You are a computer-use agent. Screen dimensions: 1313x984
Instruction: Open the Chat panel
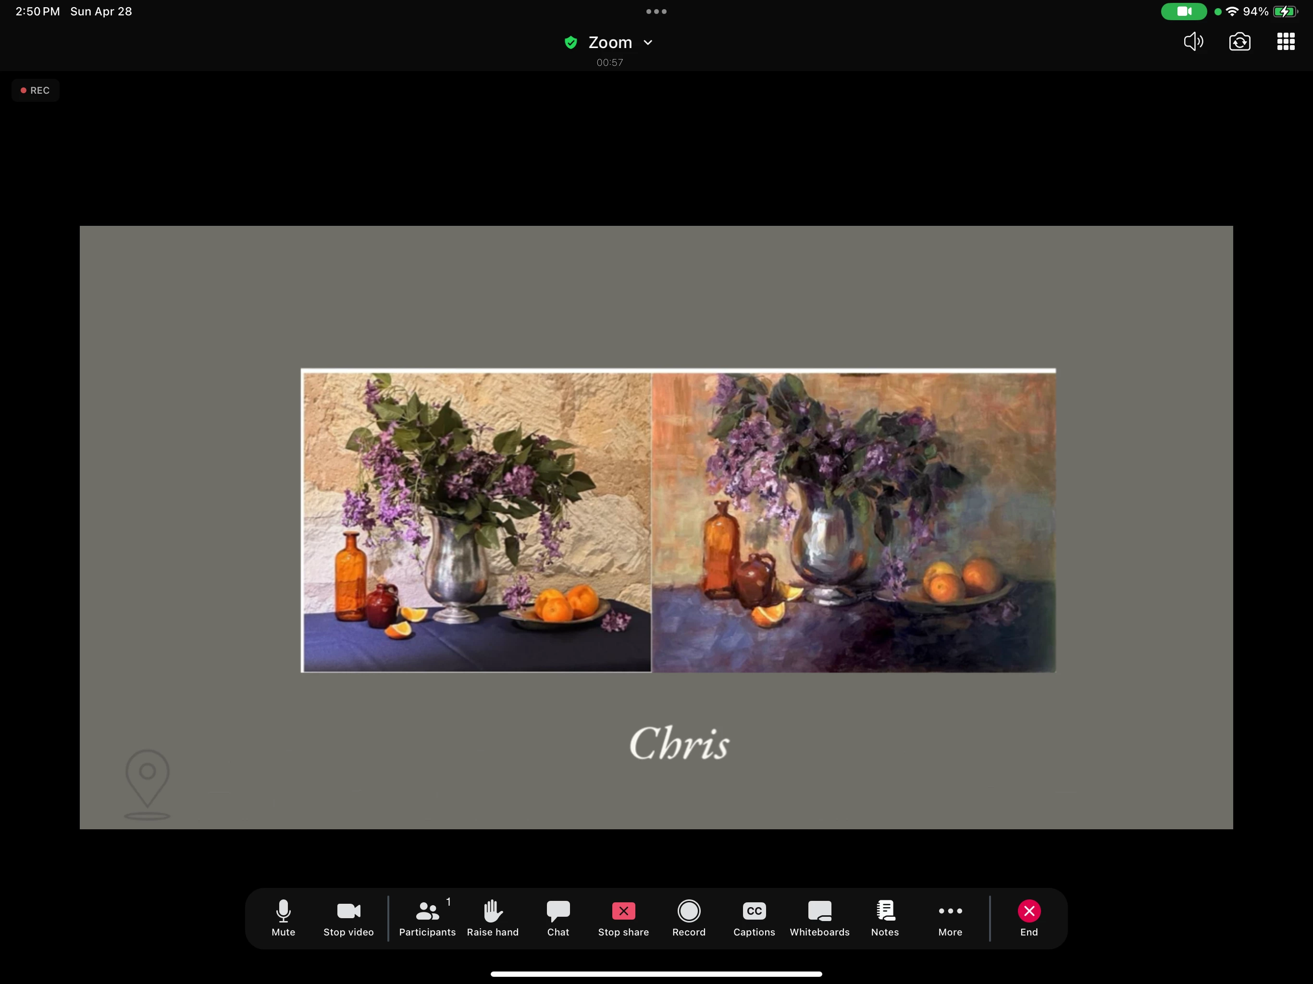(x=557, y=917)
